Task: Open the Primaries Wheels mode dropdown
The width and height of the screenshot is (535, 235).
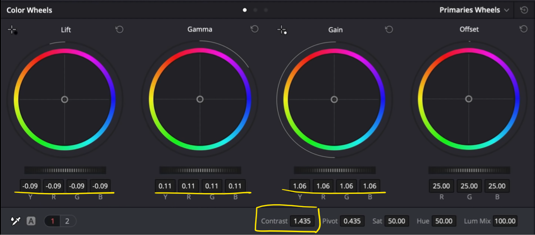Action: coord(474,10)
